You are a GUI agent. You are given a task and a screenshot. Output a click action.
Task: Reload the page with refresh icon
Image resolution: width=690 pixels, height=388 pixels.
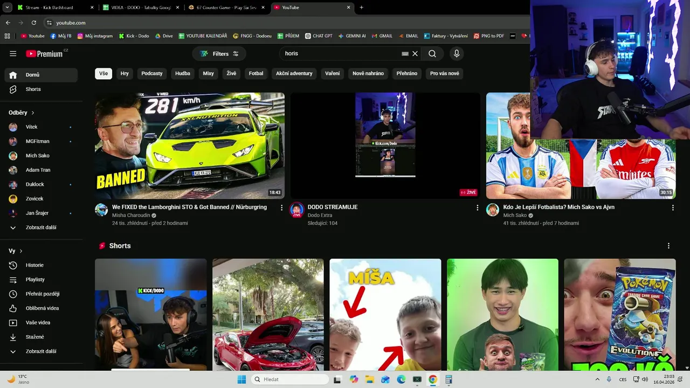click(x=34, y=23)
